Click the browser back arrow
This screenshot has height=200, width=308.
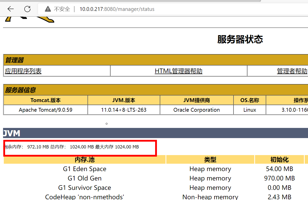click(x=10, y=9)
